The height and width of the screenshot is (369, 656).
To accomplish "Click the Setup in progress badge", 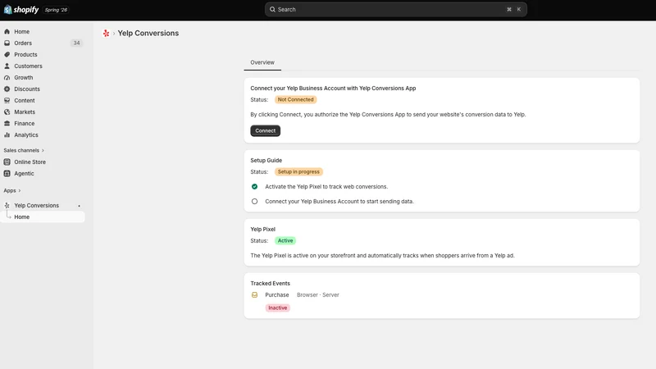I will (298, 172).
